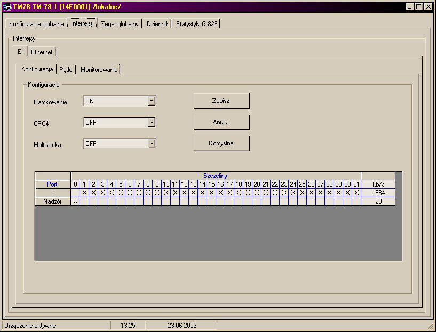The height and width of the screenshot is (332, 436).
Task: Click the Szczeliny table header
Action: [x=216, y=176]
